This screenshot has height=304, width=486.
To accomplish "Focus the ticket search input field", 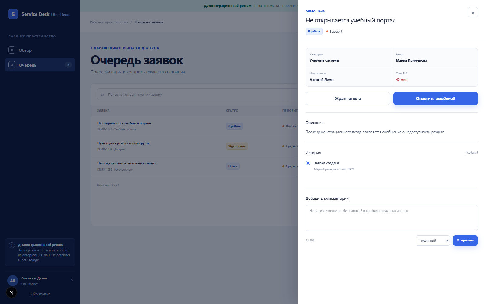I will tap(197, 95).
